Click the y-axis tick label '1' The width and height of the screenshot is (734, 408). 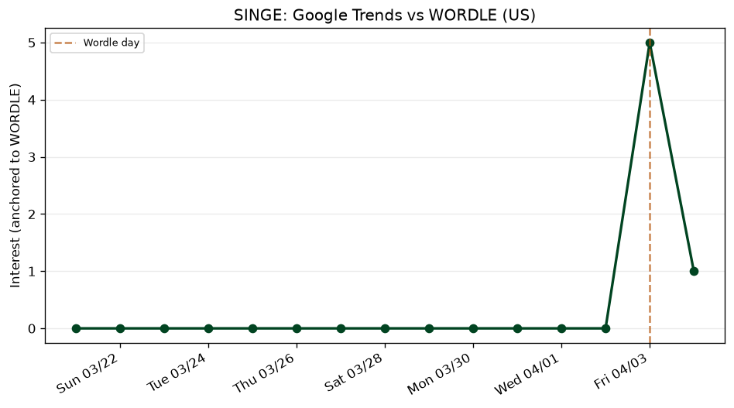(32, 272)
